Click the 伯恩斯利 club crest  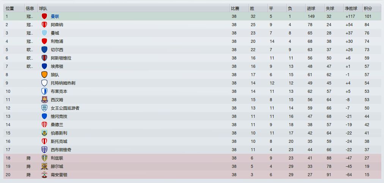click(44, 133)
